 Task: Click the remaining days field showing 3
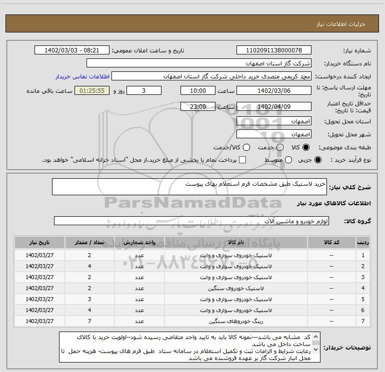click(144, 90)
